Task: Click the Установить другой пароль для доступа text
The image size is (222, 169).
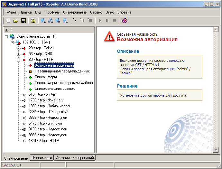Action: (x=153, y=95)
